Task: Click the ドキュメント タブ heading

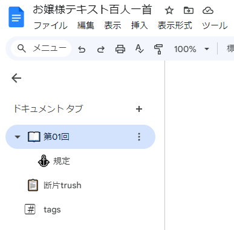Action: 48,109
